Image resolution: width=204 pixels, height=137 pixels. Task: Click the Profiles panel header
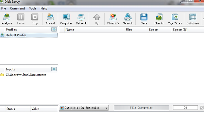pos(11,30)
